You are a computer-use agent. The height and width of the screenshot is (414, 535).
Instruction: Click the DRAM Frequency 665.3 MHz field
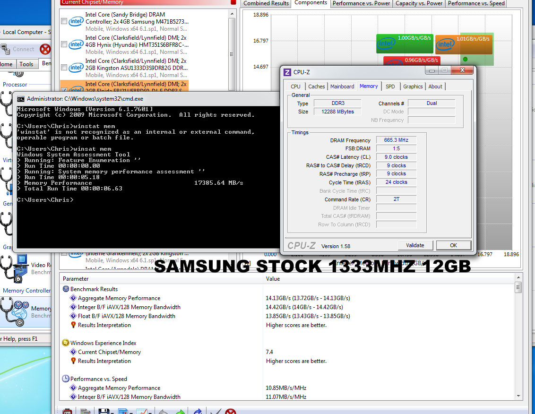[x=396, y=140]
